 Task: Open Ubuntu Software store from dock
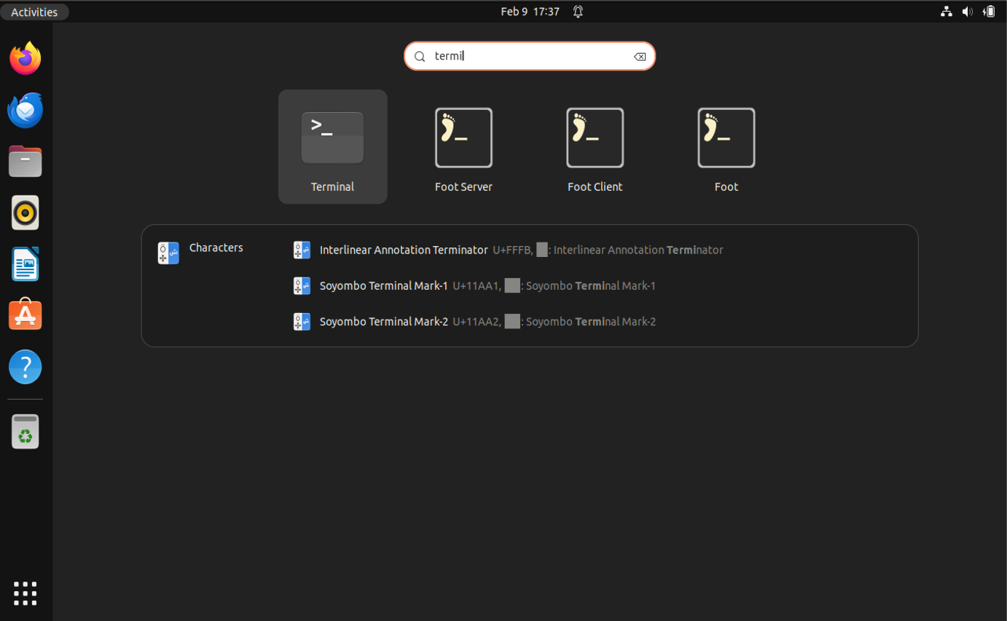26,315
